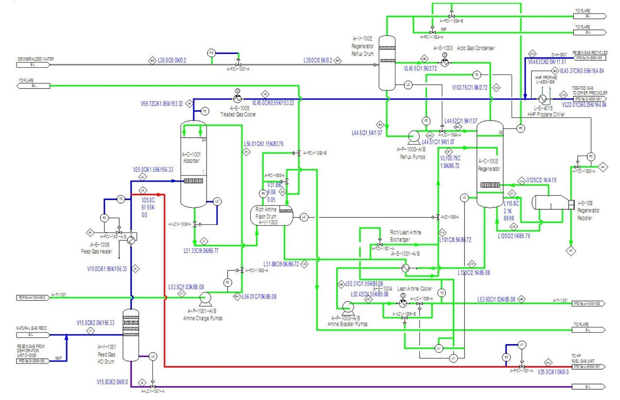Click level valve A-LCV-1002-A below absorber
Screen dimensions: 620x400
[195, 224]
